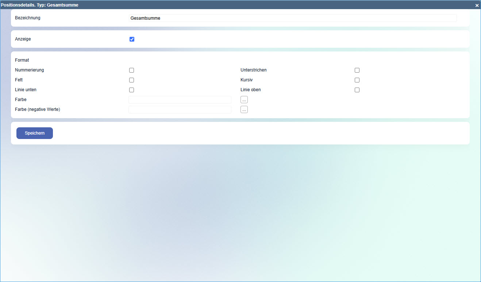Image resolution: width=481 pixels, height=282 pixels.
Task: Click into the Farbe input field
Action: tap(180, 100)
